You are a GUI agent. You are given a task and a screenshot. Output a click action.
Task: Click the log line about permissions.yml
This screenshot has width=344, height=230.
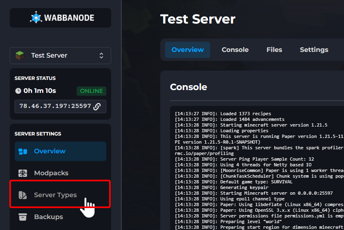[x=259, y=216]
